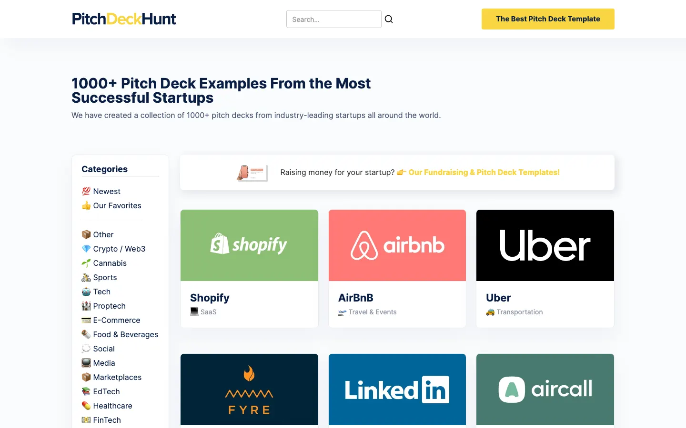Open Our Favorites category
The width and height of the screenshot is (686, 428).
117,205
